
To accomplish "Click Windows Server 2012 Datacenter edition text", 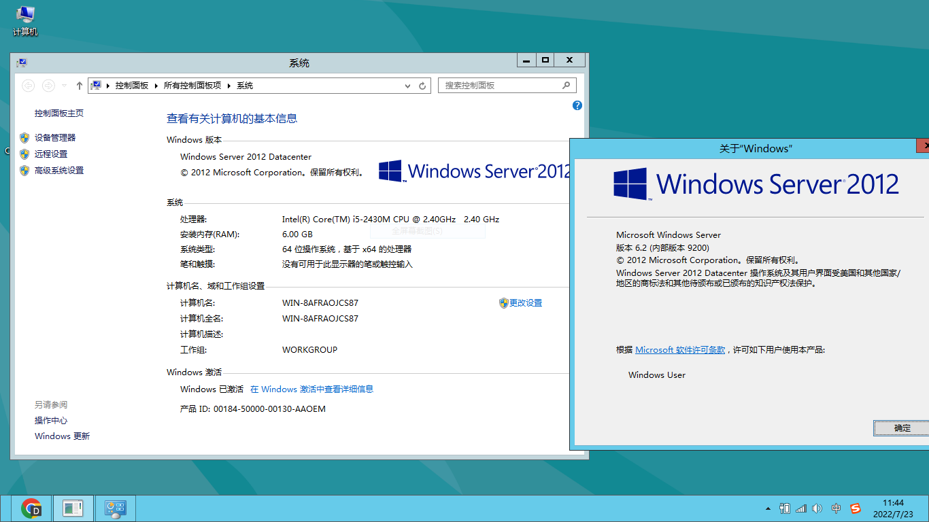I will click(x=246, y=157).
